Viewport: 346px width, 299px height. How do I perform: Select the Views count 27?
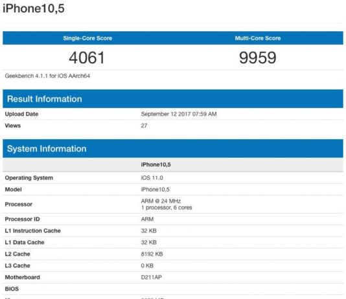click(x=144, y=126)
